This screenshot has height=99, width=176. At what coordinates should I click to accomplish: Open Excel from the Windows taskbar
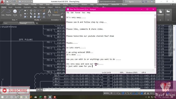(x=40, y=97)
